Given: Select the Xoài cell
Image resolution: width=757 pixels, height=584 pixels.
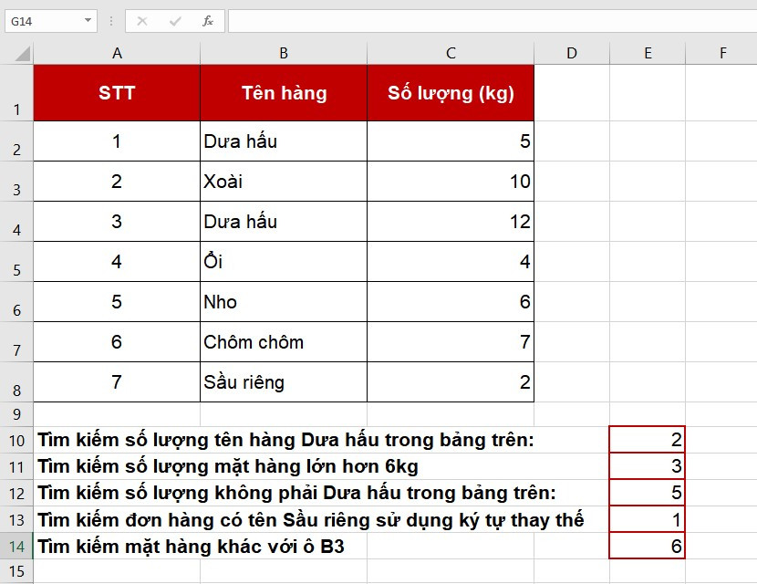Looking at the screenshot, I should 284,182.
